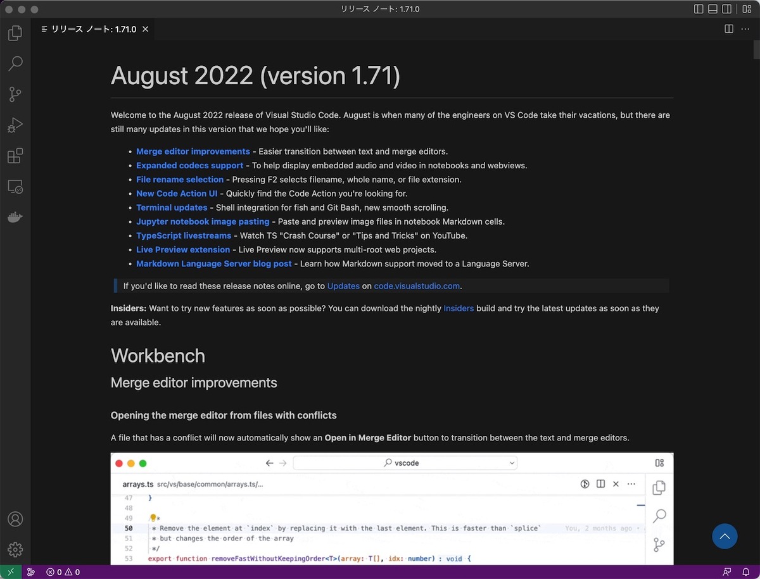The width and height of the screenshot is (760, 579).
Task: Open the notifications bell
Action: pos(745,572)
